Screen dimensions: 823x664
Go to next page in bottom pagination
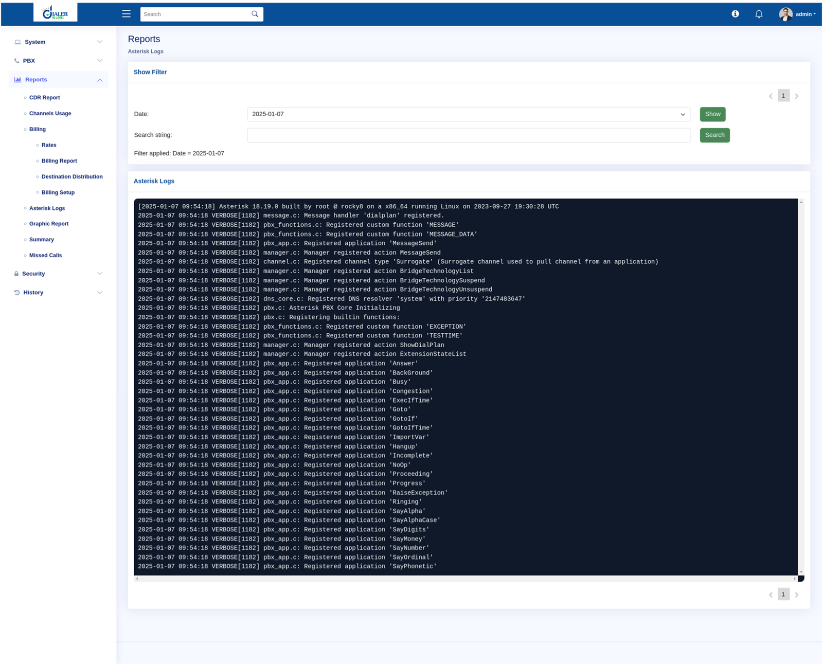coord(797,595)
